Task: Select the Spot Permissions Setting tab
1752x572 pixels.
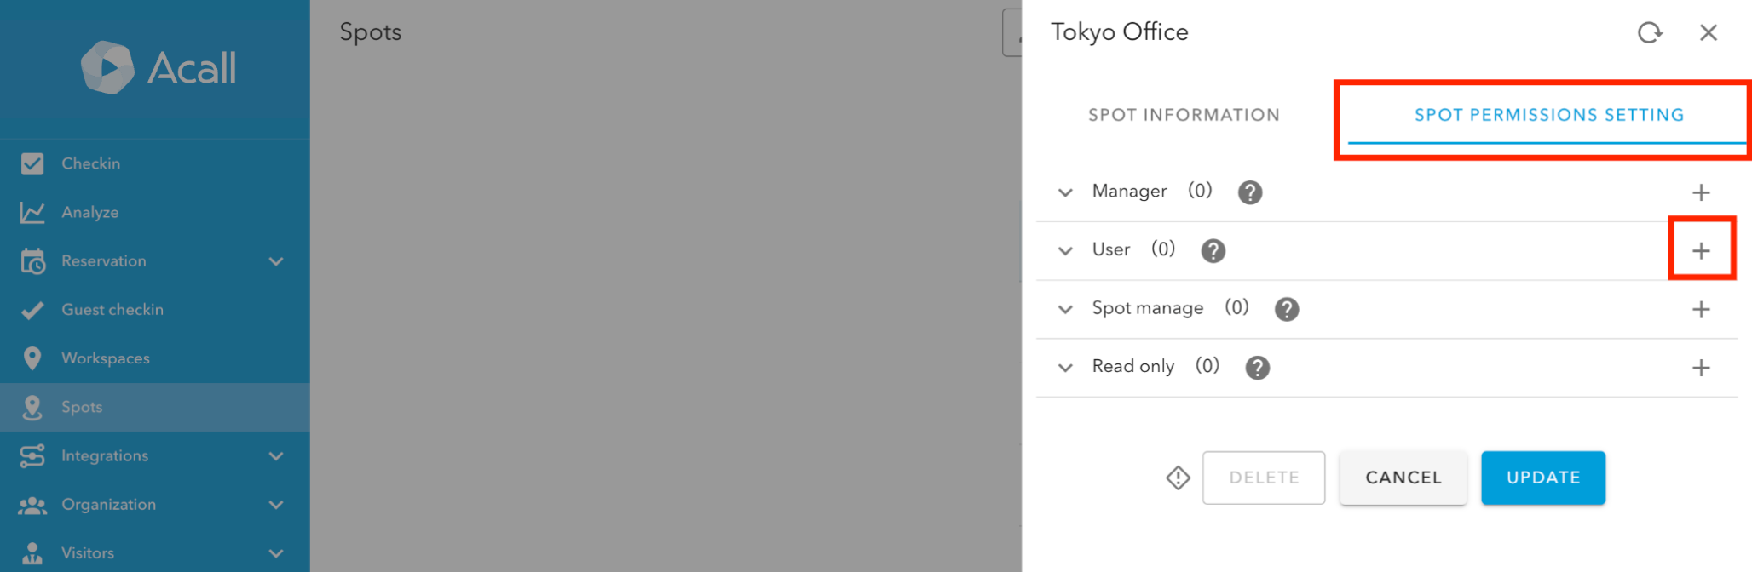Action: 1548,115
